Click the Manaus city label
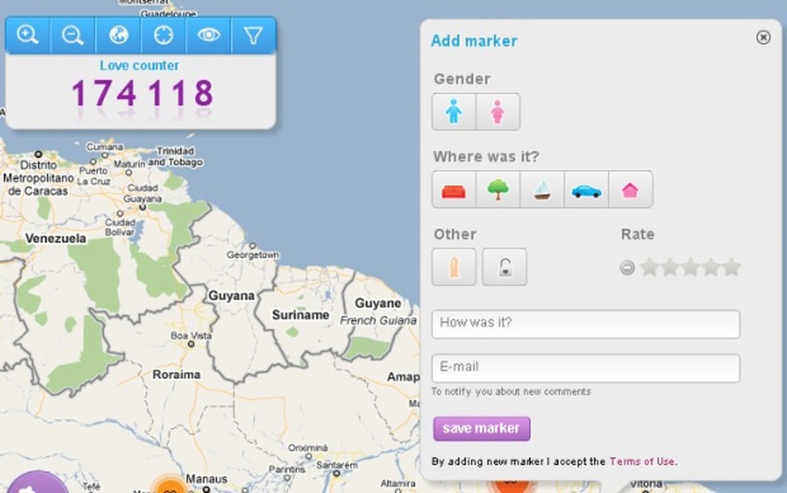Image resolution: width=787 pixels, height=493 pixels. click(x=206, y=479)
